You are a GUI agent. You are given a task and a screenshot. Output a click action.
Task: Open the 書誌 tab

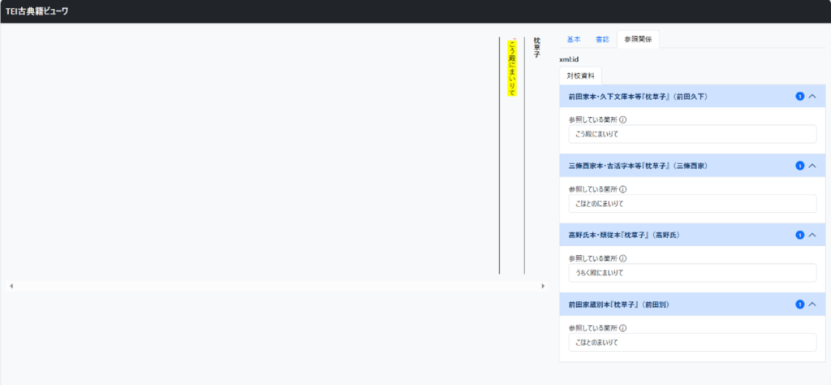601,39
